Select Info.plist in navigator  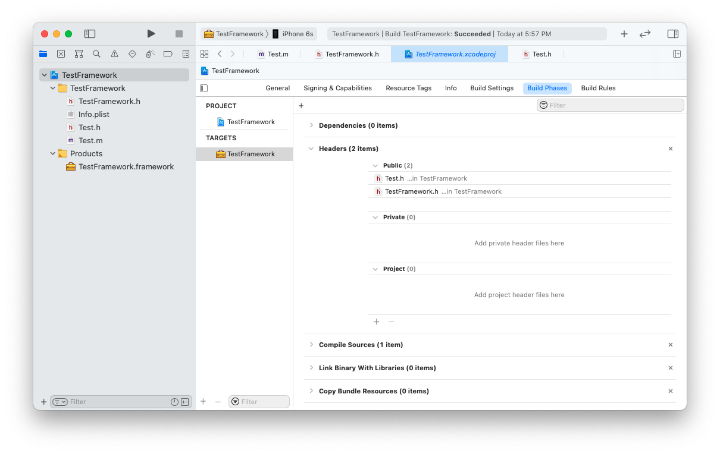[94, 114]
